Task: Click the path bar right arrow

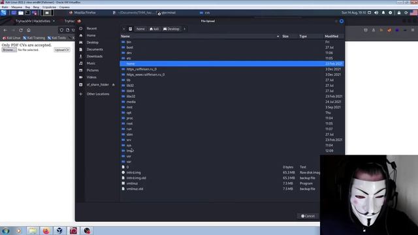Action: pyautogui.click(x=184, y=29)
